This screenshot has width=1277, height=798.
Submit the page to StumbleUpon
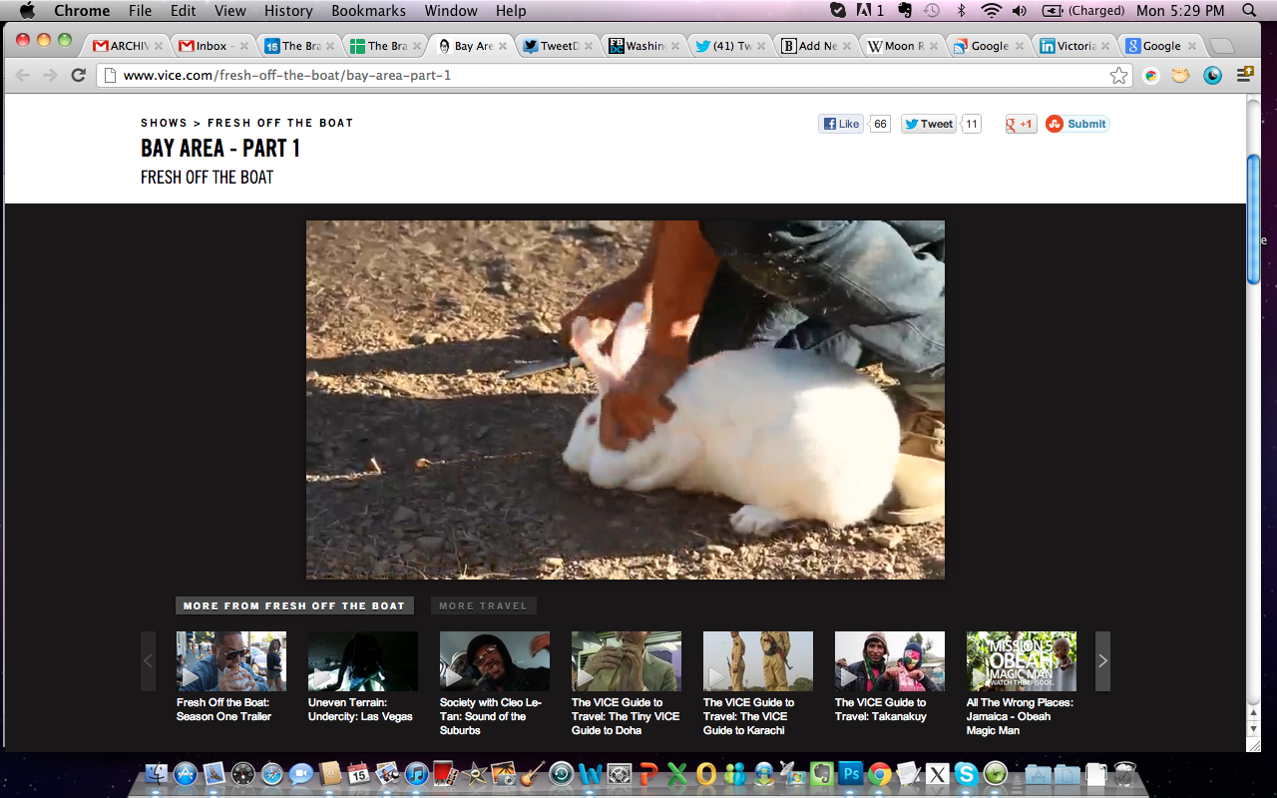(x=1077, y=124)
